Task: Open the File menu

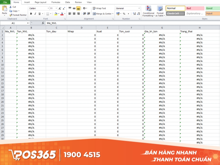Action: click(5, 2)
